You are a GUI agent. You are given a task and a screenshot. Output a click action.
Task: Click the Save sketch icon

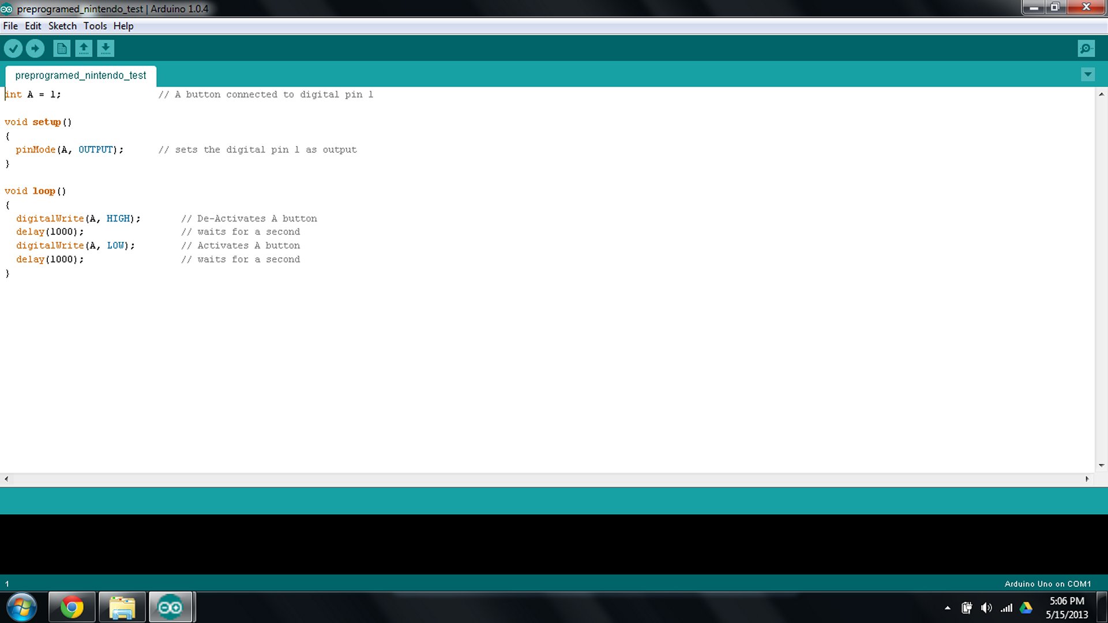tap(106, 48)
